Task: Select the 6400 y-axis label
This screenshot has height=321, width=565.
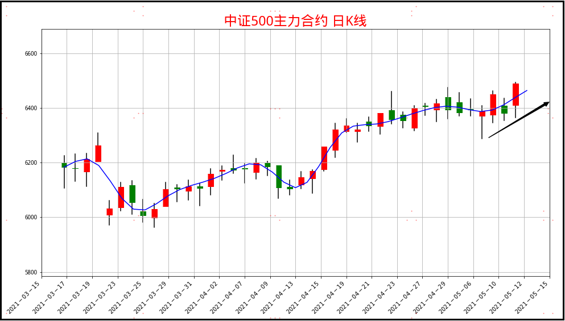Action: (31, 108)
